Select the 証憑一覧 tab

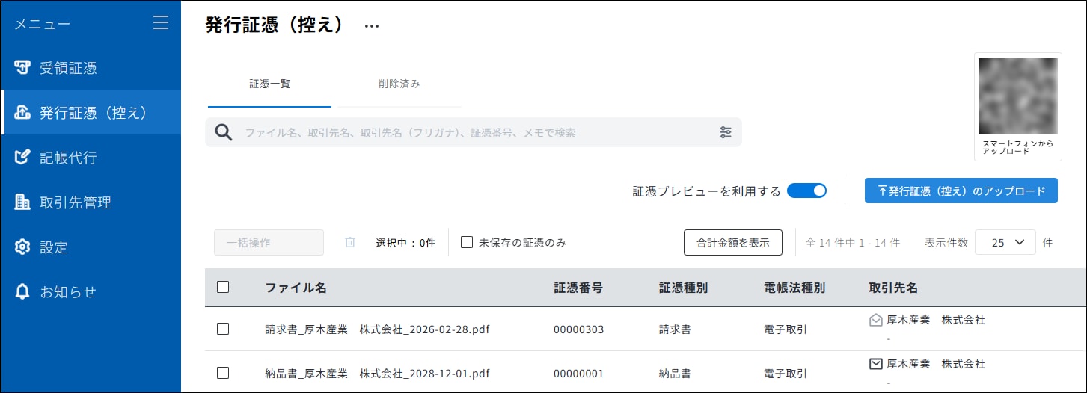pos(269,84)
